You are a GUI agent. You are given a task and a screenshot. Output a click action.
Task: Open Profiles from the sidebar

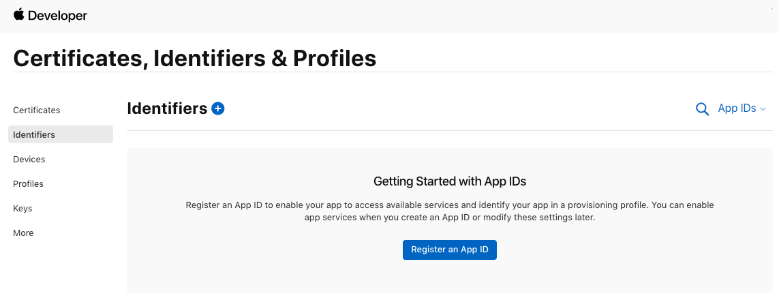tap(29, 183)
